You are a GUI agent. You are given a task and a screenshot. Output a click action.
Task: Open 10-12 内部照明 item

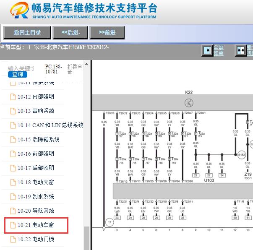pos(36,97)
